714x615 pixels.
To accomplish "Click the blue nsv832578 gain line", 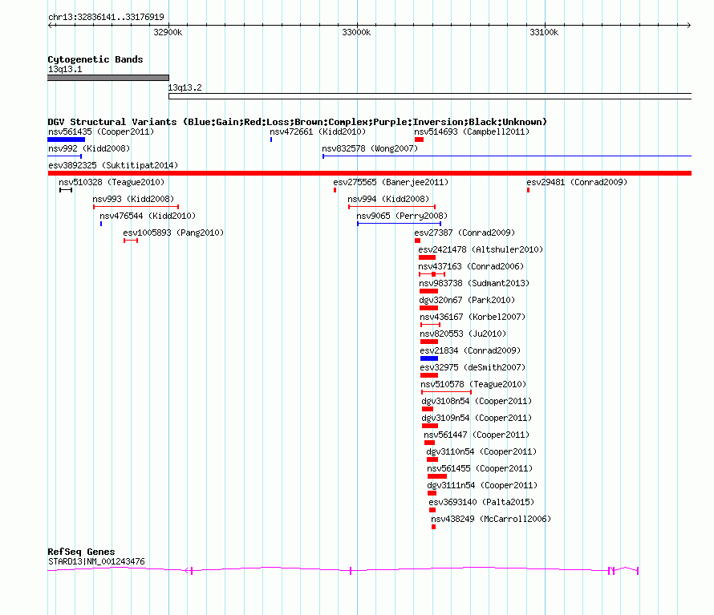I will coord(507,156).
